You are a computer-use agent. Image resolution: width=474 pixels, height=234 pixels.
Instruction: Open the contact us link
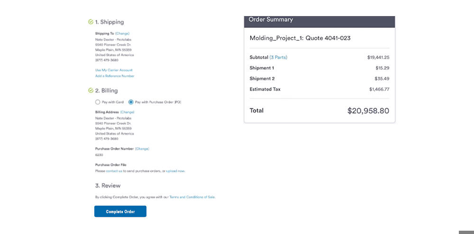tap(114, 171)
